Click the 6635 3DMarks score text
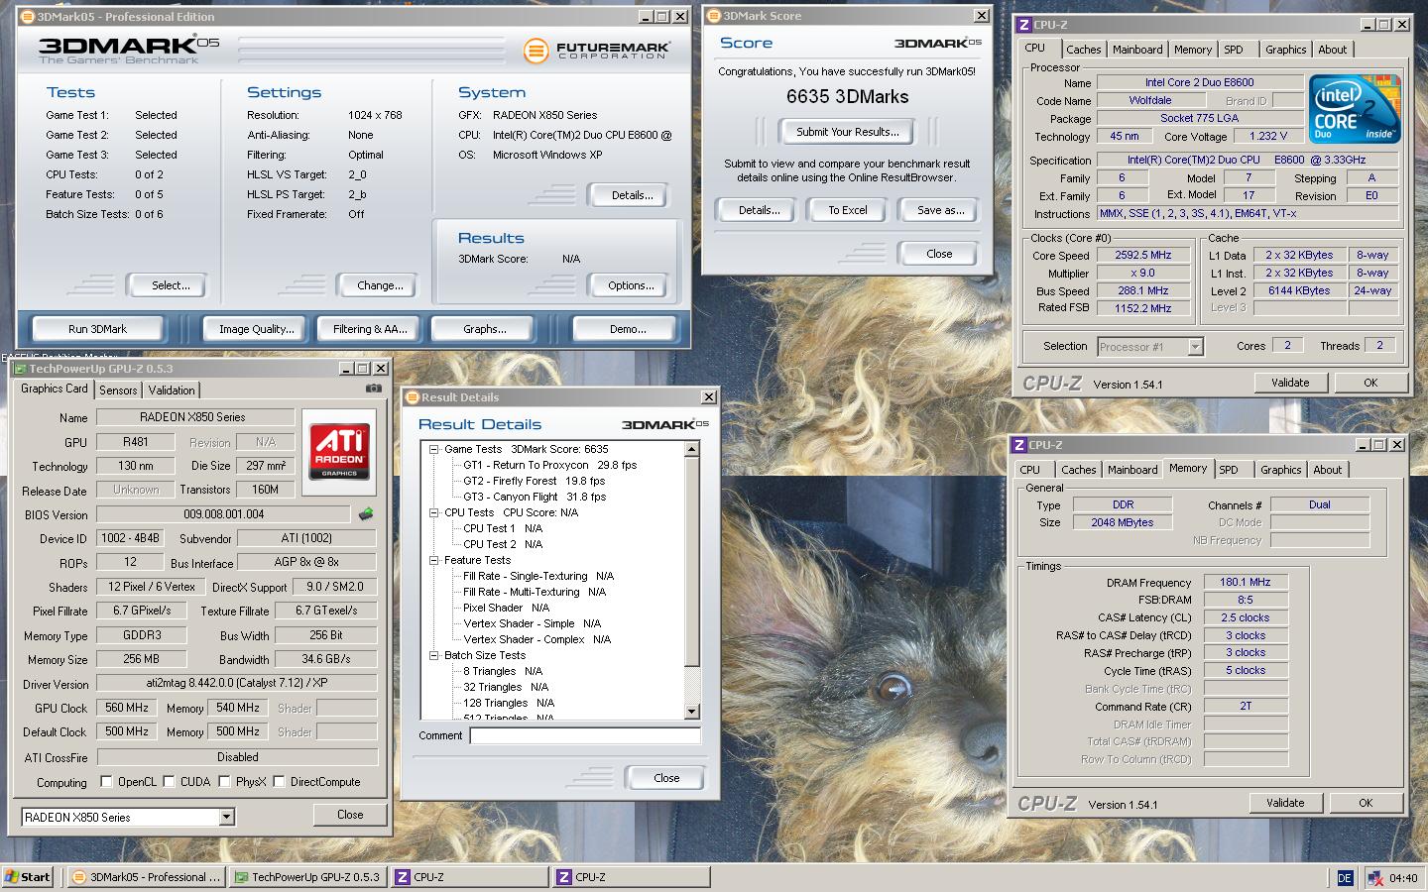 tap(847, 97)
